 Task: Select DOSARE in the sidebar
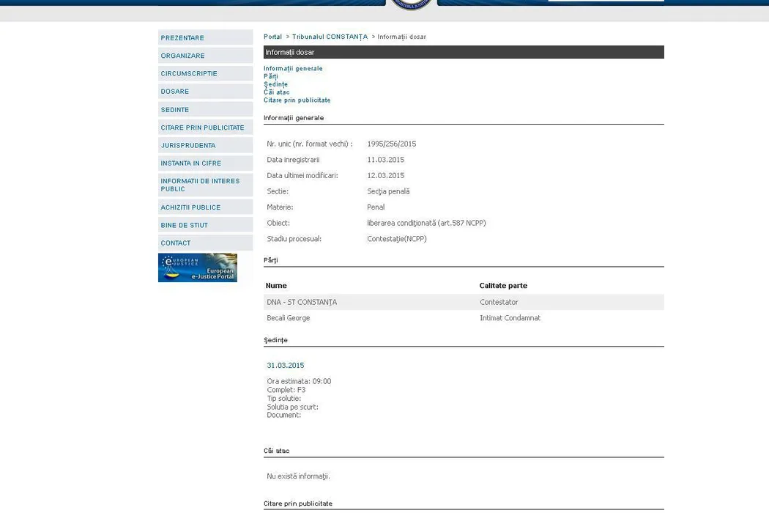click(x=175, y=92)
